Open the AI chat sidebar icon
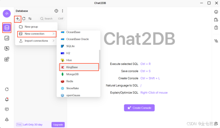 pos(7,49)
